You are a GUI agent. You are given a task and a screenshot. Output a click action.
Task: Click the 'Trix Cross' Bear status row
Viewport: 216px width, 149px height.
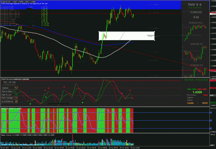[x=197, y=95]
